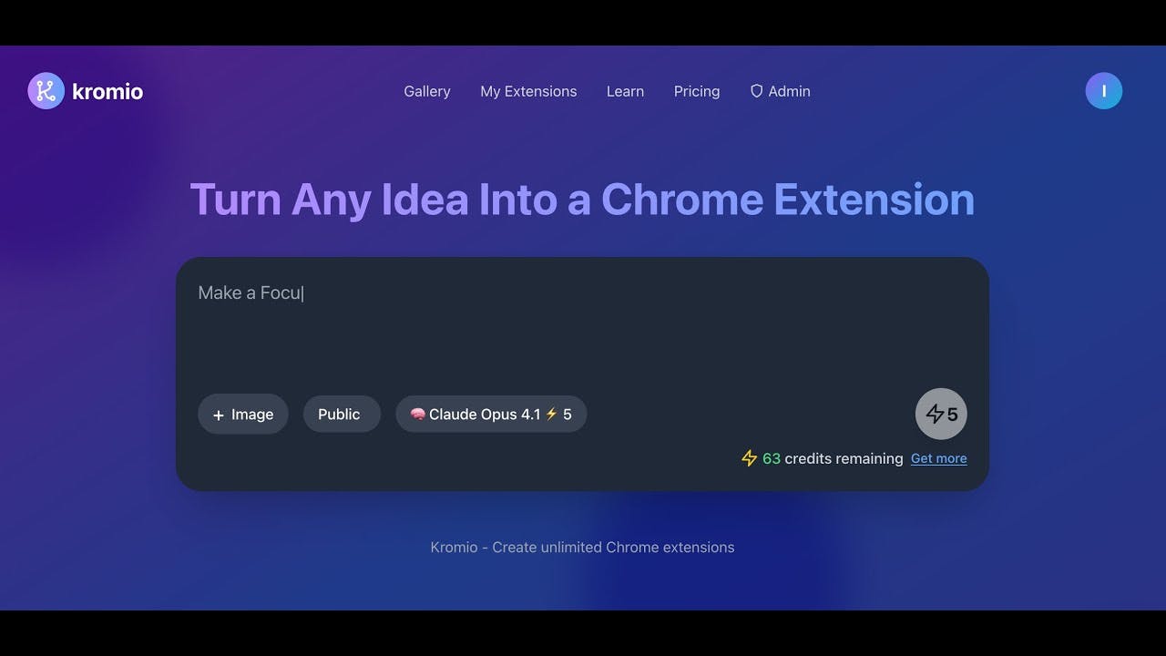1166x656 pixels.
Task: Click the 63 credits remaining text
Action: coord(833,458)
